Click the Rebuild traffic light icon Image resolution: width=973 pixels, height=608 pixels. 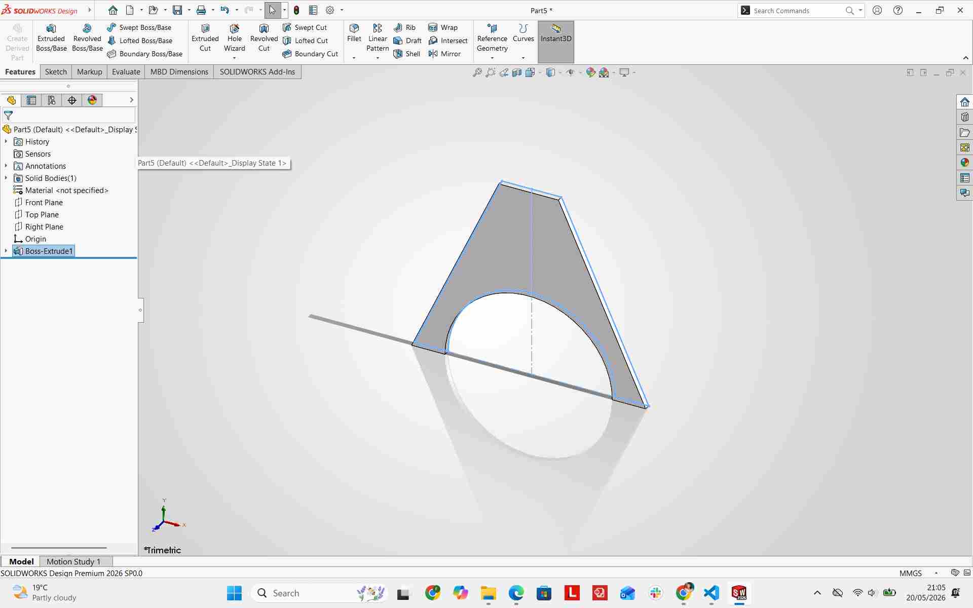coord(296,10)
